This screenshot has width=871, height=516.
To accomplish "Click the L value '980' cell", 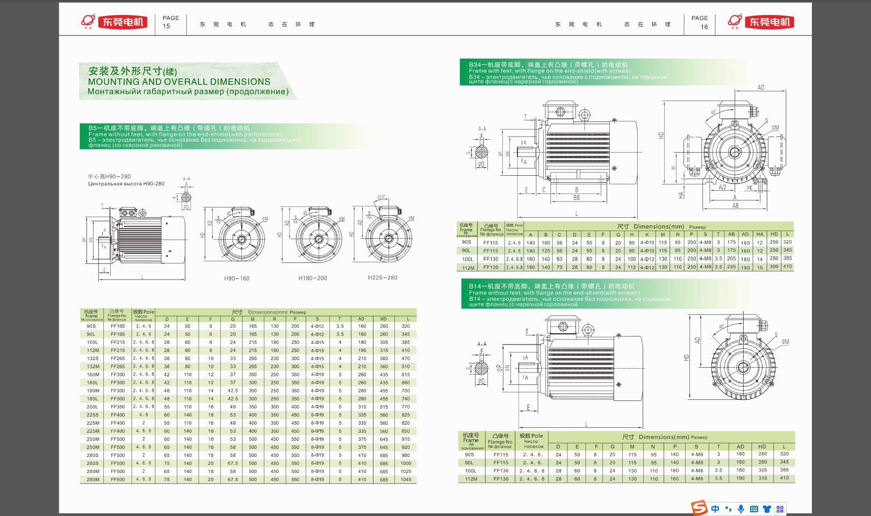I will [x=406, y=455].
